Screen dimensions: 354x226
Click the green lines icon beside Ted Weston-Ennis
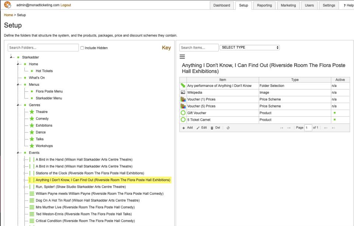click(x=32, y=214)
